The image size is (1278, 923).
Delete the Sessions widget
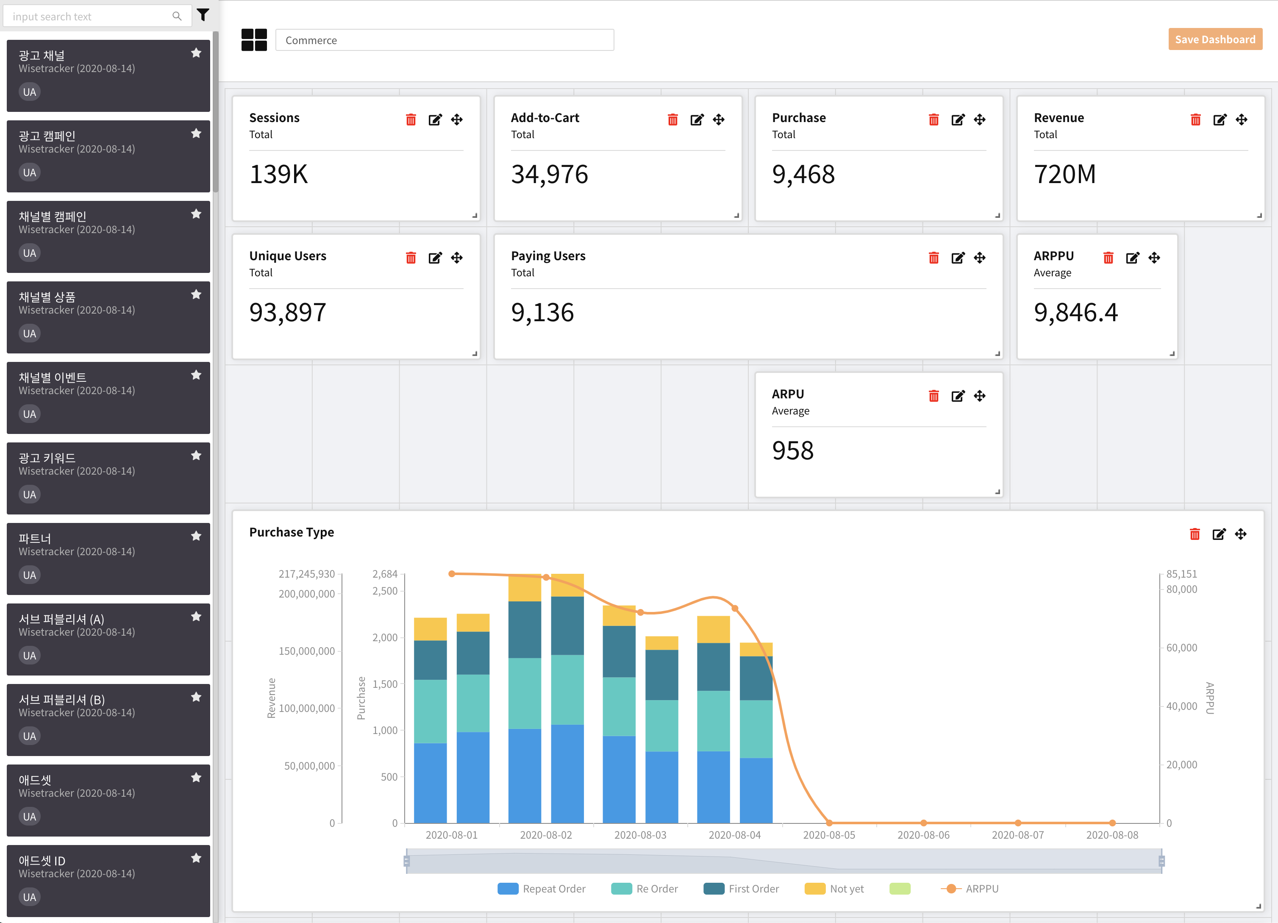[411, 120]
